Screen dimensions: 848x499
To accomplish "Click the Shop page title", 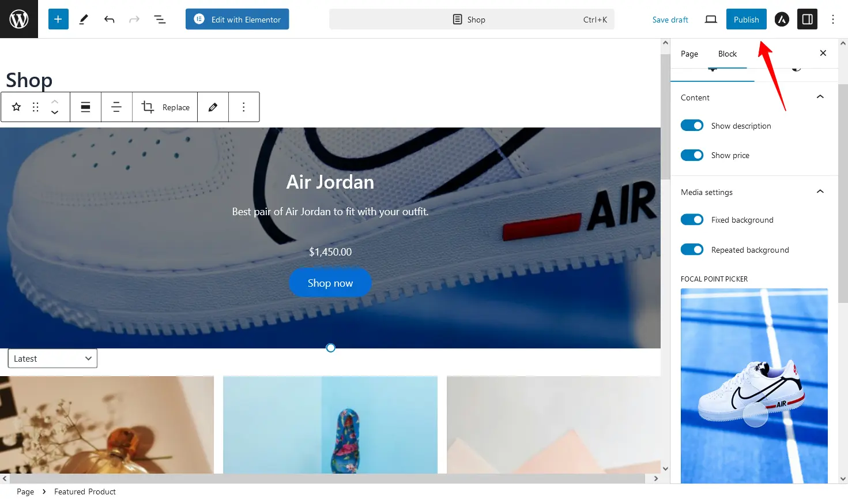I will 29,80.
